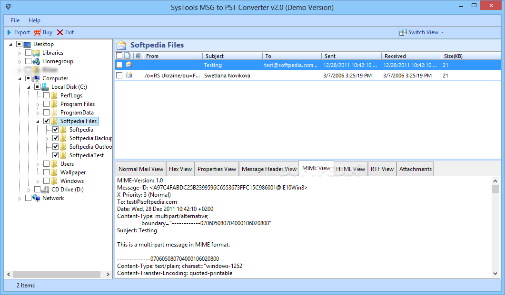The image size is (505, 295).
Task: Open the Attachments tab
Action: point(416,169)
